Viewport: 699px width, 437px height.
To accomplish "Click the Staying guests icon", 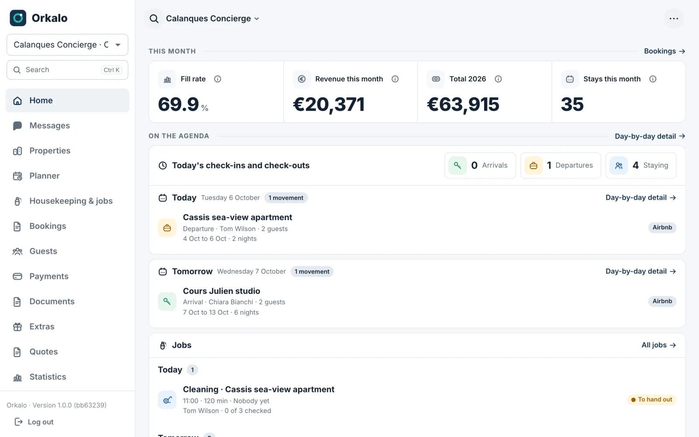I will [619, 166].
